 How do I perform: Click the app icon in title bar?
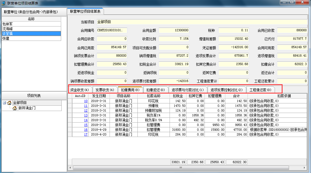coord(3,3)
